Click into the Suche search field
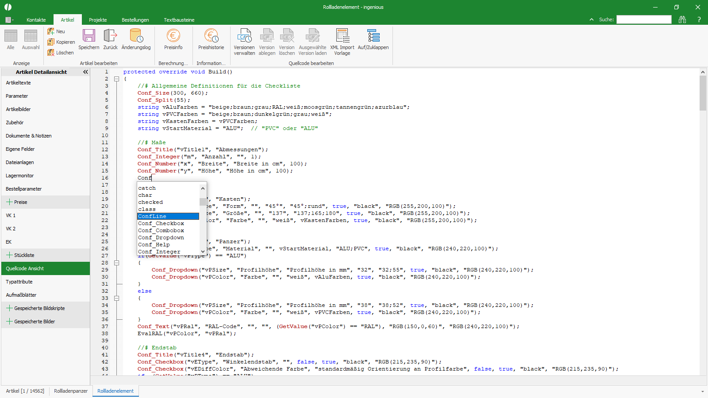Viewport: 708px width, 398px height. 644,19
